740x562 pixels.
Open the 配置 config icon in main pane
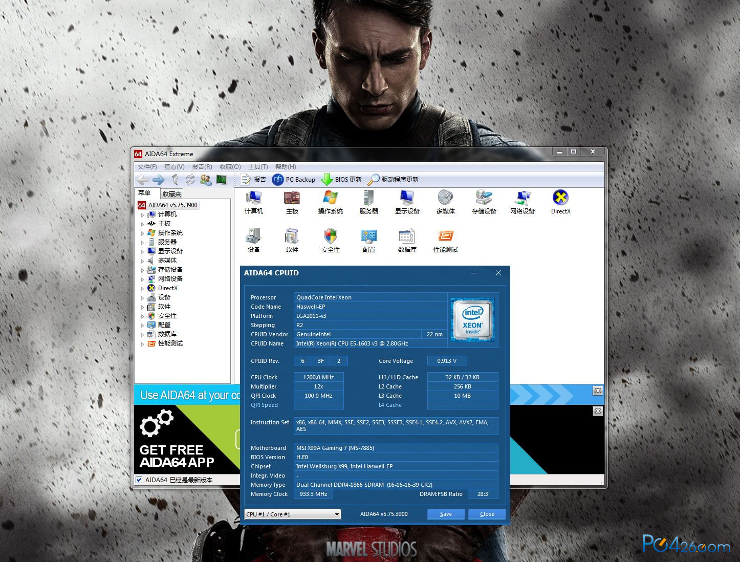point(369,241)
